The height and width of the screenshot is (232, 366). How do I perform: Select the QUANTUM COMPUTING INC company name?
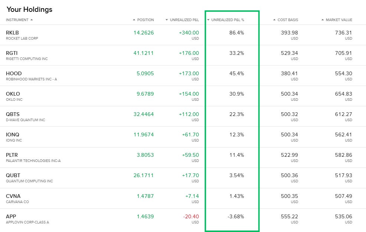(29, 181)
